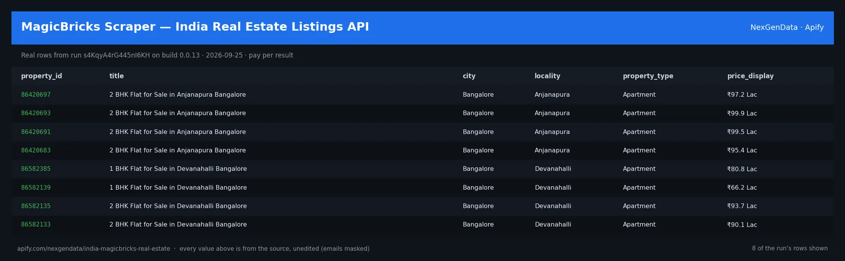Click the title in row 86582135
This screenshot has height=261, width=845.
[x=178, y=206]
